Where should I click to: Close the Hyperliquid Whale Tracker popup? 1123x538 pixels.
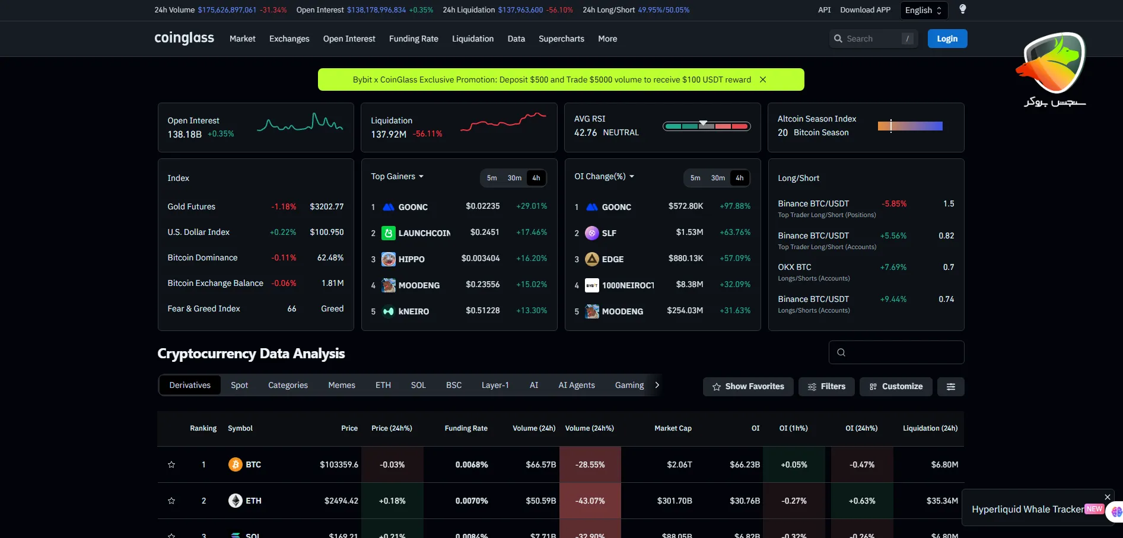click(x=1107, y=497)
